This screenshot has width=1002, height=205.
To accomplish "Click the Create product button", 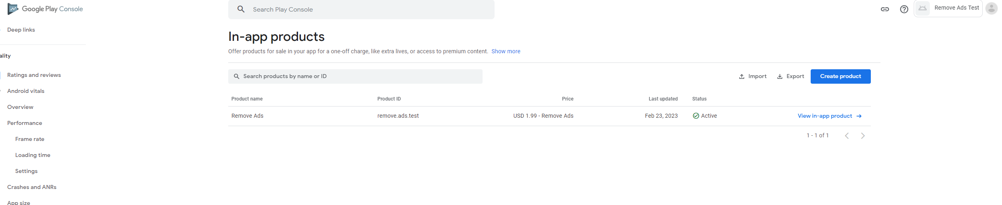I will pyautogui.click(x=840, y=76).
